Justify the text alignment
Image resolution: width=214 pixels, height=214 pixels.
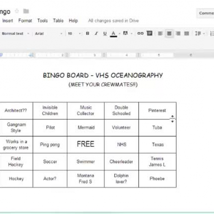point(187,33)
